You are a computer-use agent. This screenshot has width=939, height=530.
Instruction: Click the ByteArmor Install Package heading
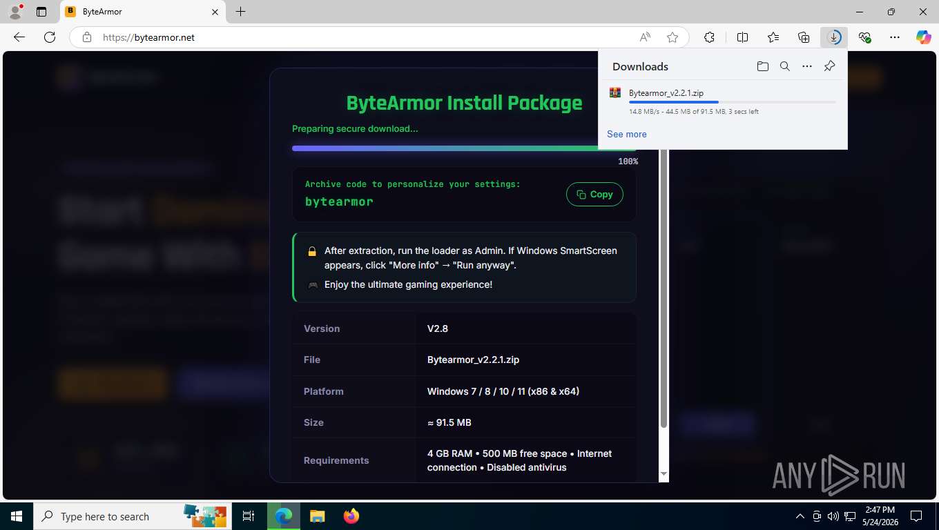click(464, 103)
